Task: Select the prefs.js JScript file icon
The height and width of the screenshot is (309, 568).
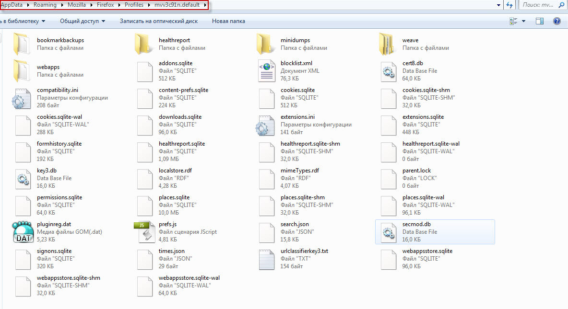Action: (x=144, y=232)
